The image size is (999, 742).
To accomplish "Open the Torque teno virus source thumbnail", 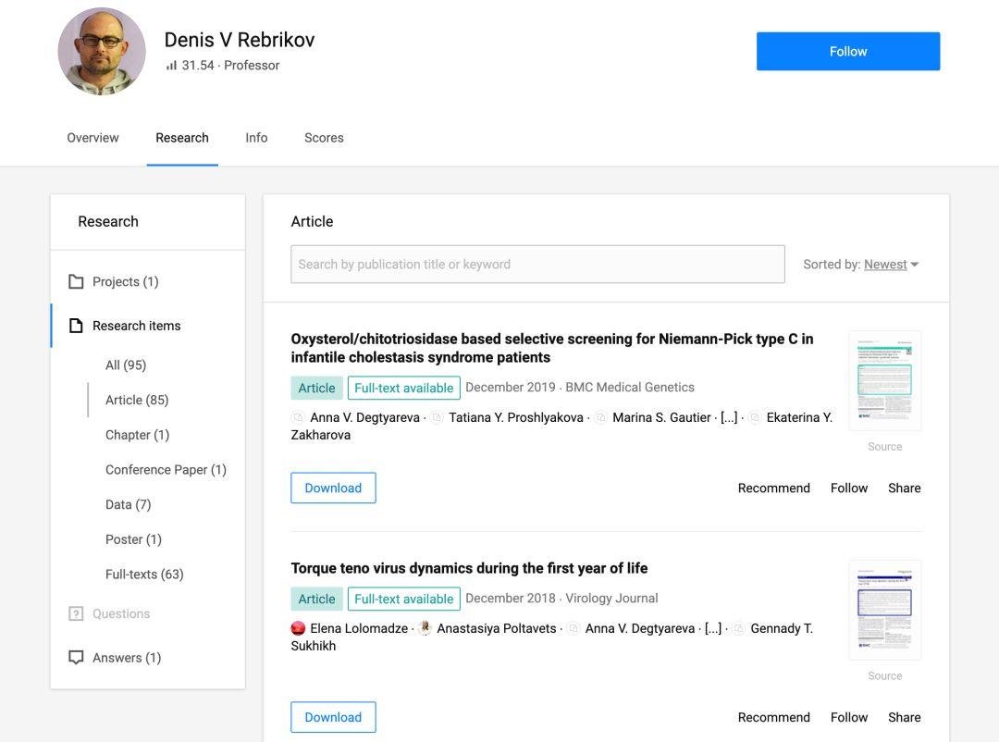I will point(884,610).
